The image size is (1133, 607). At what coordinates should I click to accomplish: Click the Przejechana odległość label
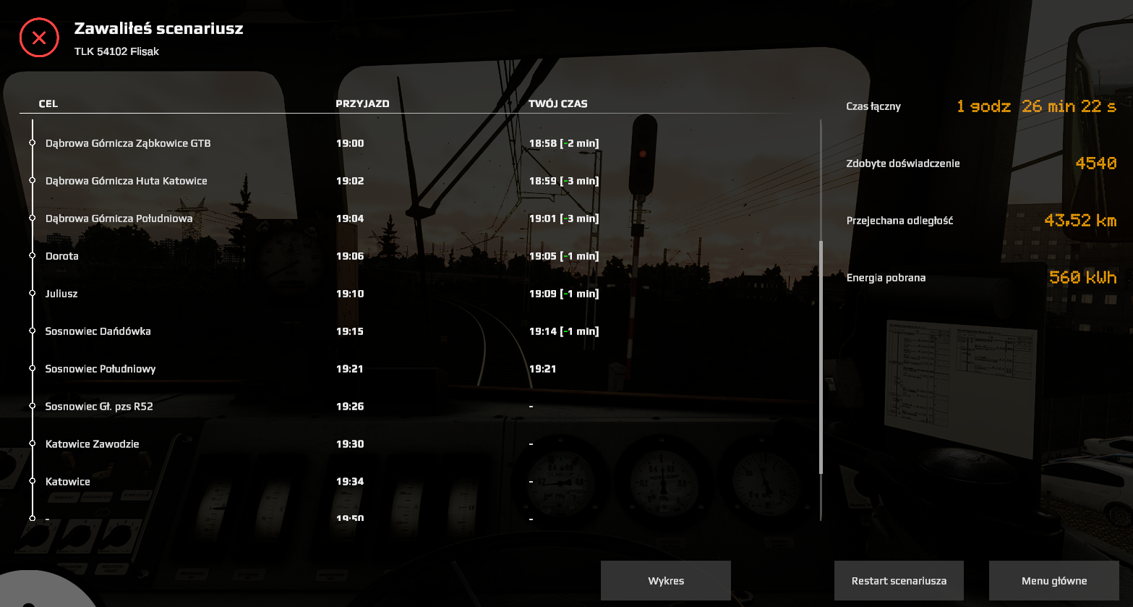tap(899, 221)
